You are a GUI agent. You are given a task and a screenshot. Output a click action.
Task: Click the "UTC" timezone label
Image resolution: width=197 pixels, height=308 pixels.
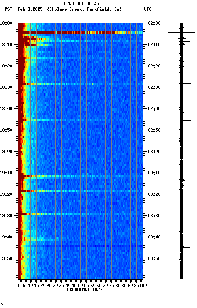click(148, 9)
